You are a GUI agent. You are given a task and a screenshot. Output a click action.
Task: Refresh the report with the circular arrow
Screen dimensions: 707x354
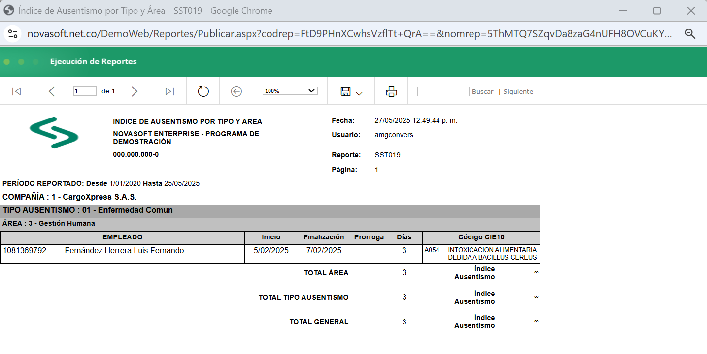203,91
